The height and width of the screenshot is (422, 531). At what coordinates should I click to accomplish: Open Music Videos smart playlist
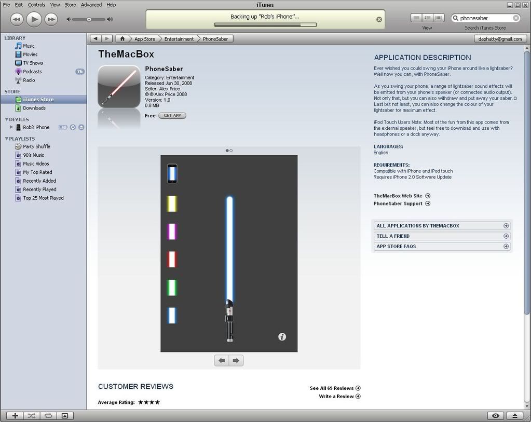pos(36,164)
